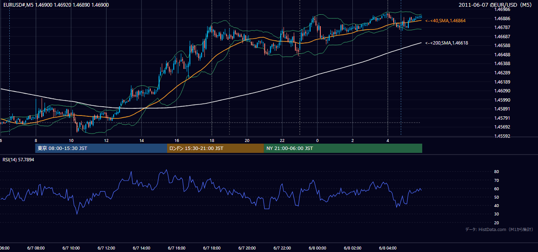Viewport: 538px width, 252px height.
Task: Click the 6/7 20:00 bottom date label
Action: [247, 248]
